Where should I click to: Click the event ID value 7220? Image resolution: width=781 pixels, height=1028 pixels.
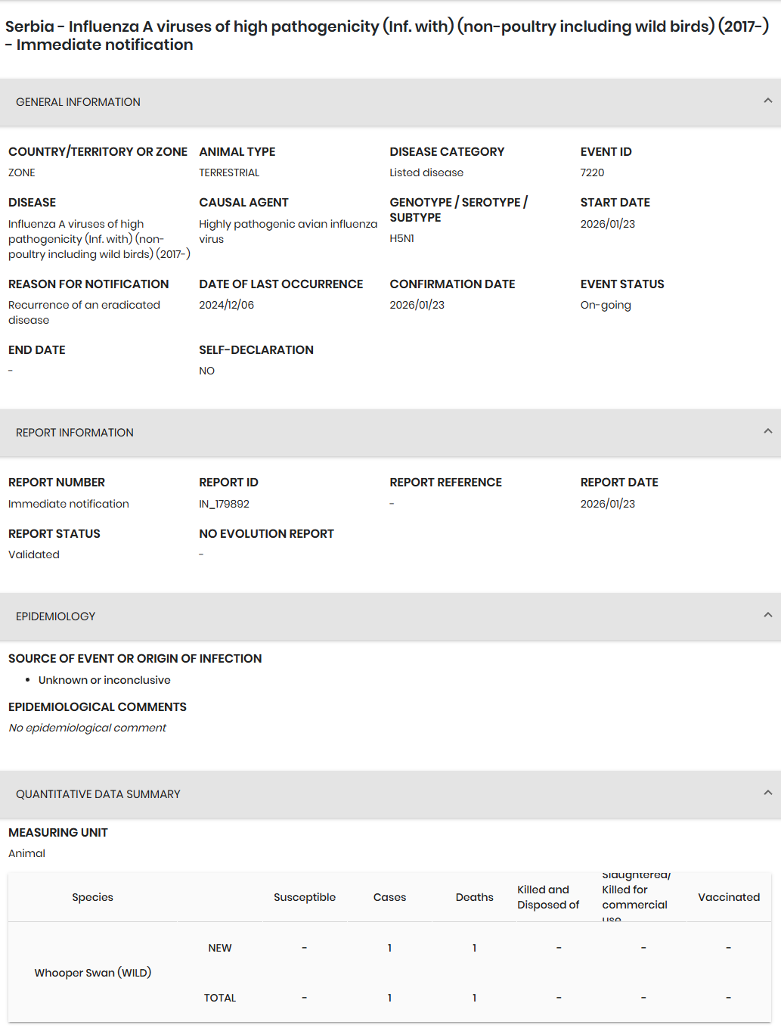point(592,172)
